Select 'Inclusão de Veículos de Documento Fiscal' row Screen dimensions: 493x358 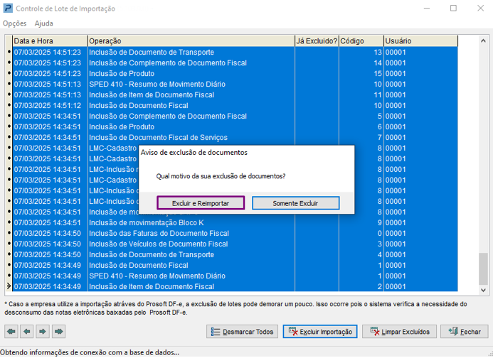(235, 244)
